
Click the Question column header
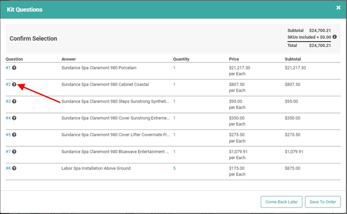[x=15, y=59]
